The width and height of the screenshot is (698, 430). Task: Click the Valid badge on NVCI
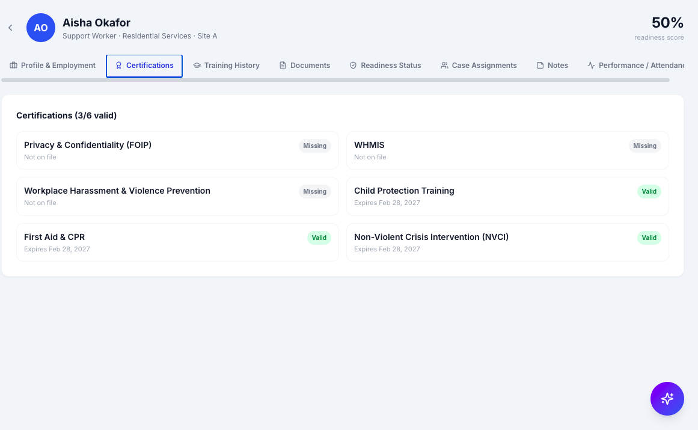click(x=649, y=238)
